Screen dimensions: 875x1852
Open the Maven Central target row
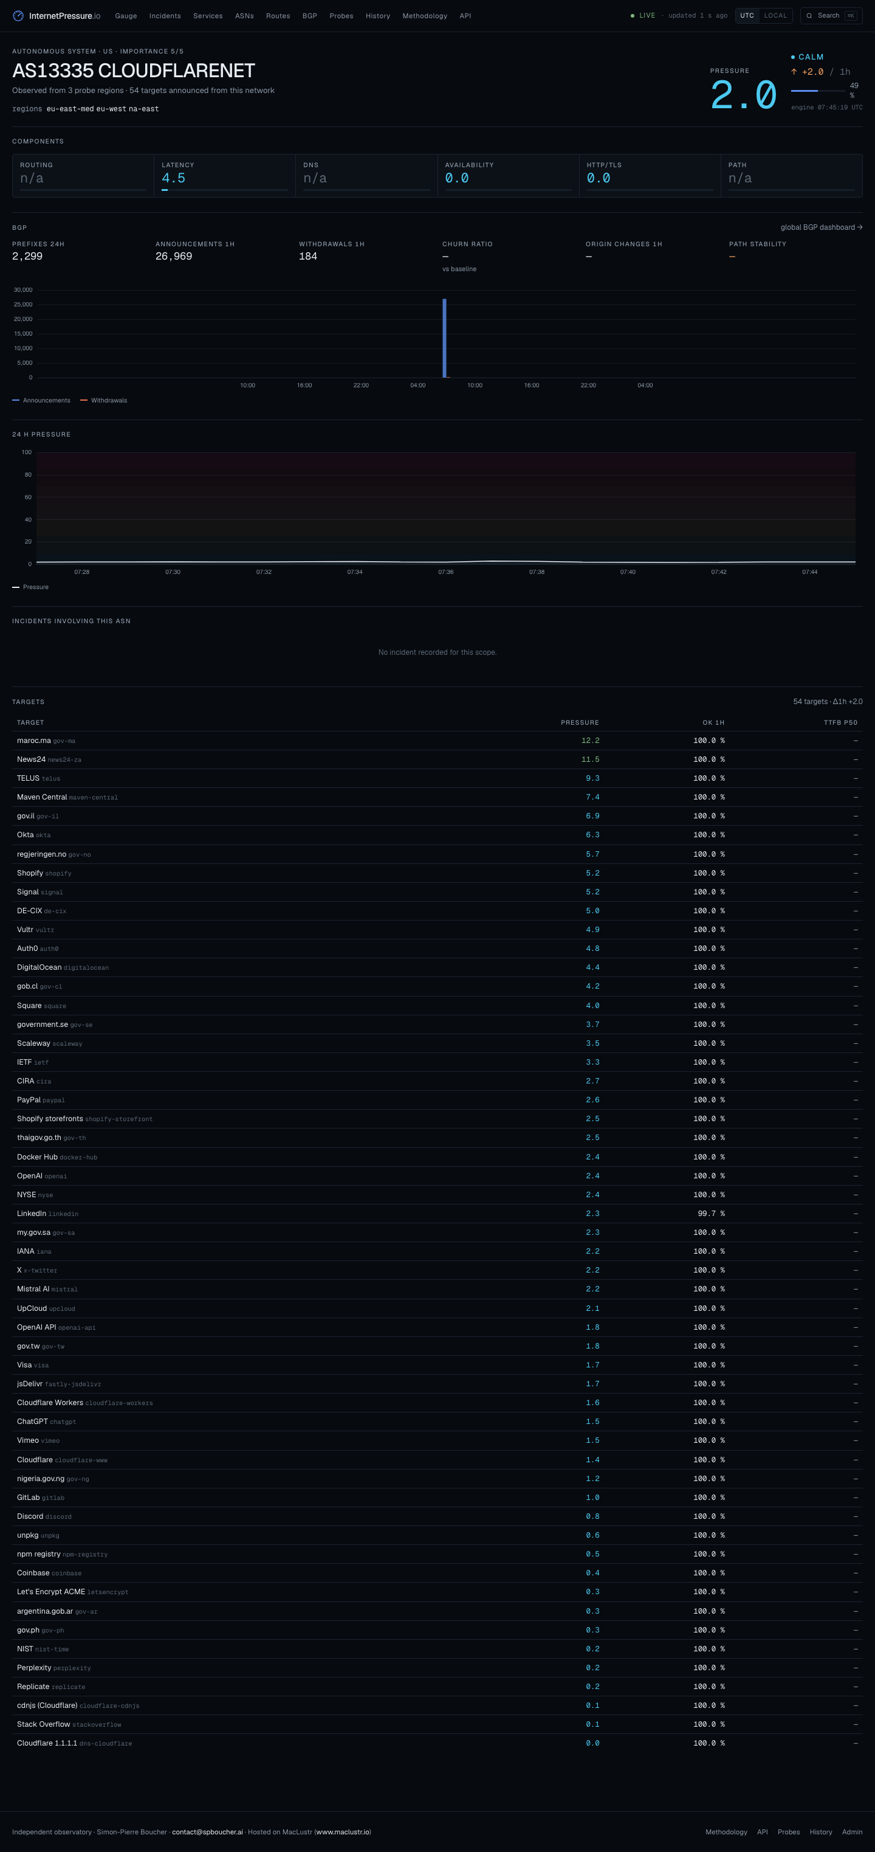[x=437, y=796]
